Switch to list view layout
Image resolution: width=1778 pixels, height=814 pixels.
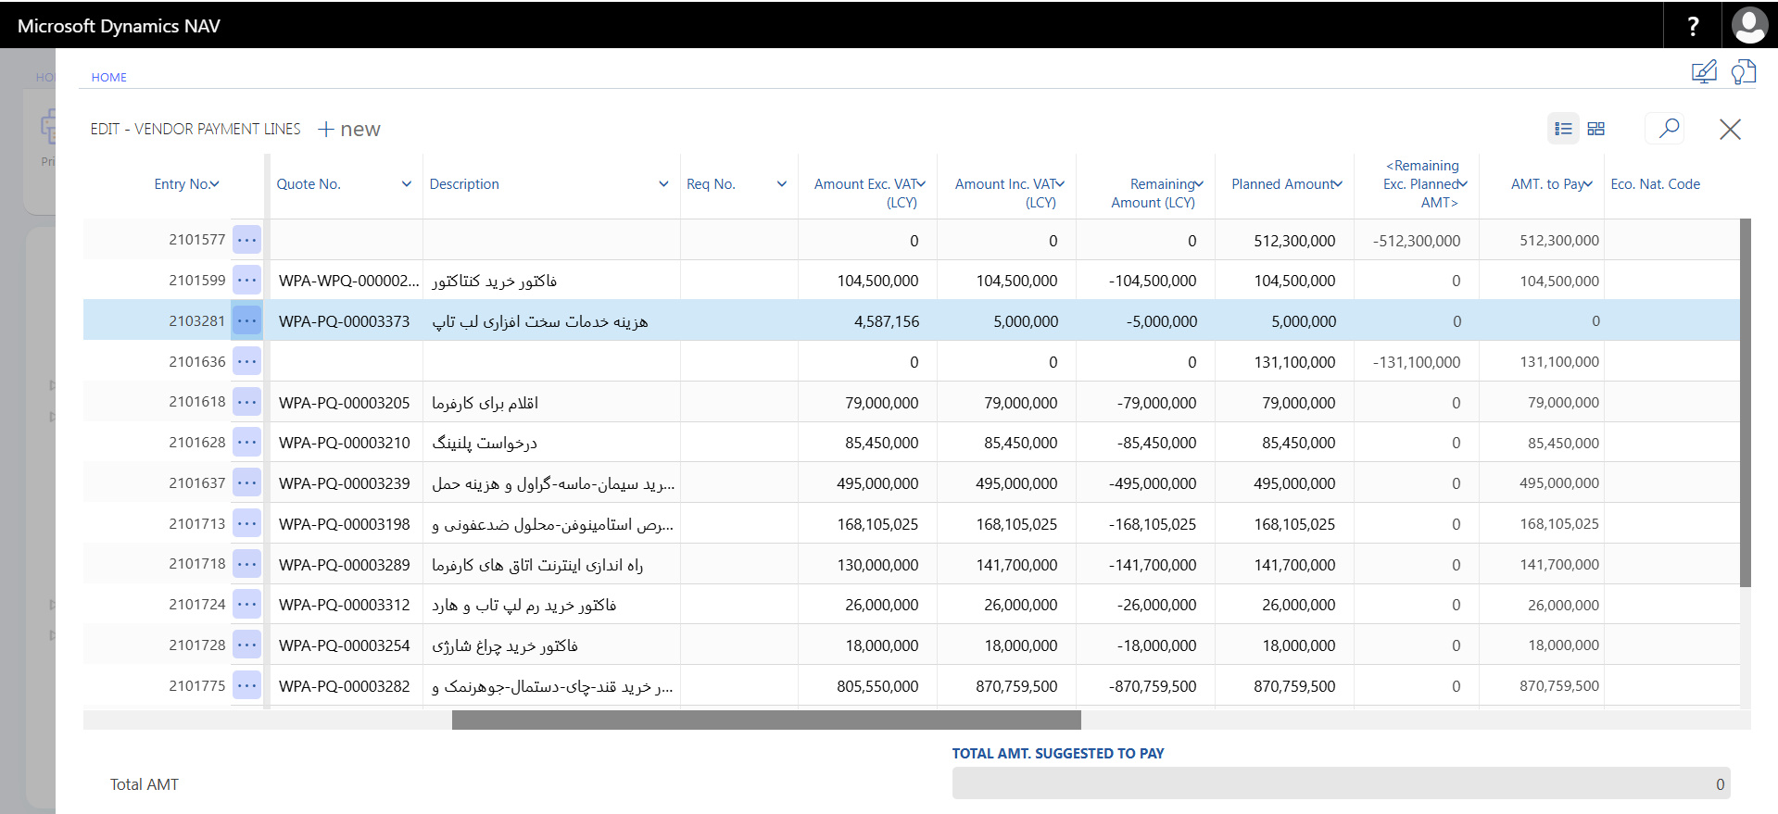point(1563,129)
